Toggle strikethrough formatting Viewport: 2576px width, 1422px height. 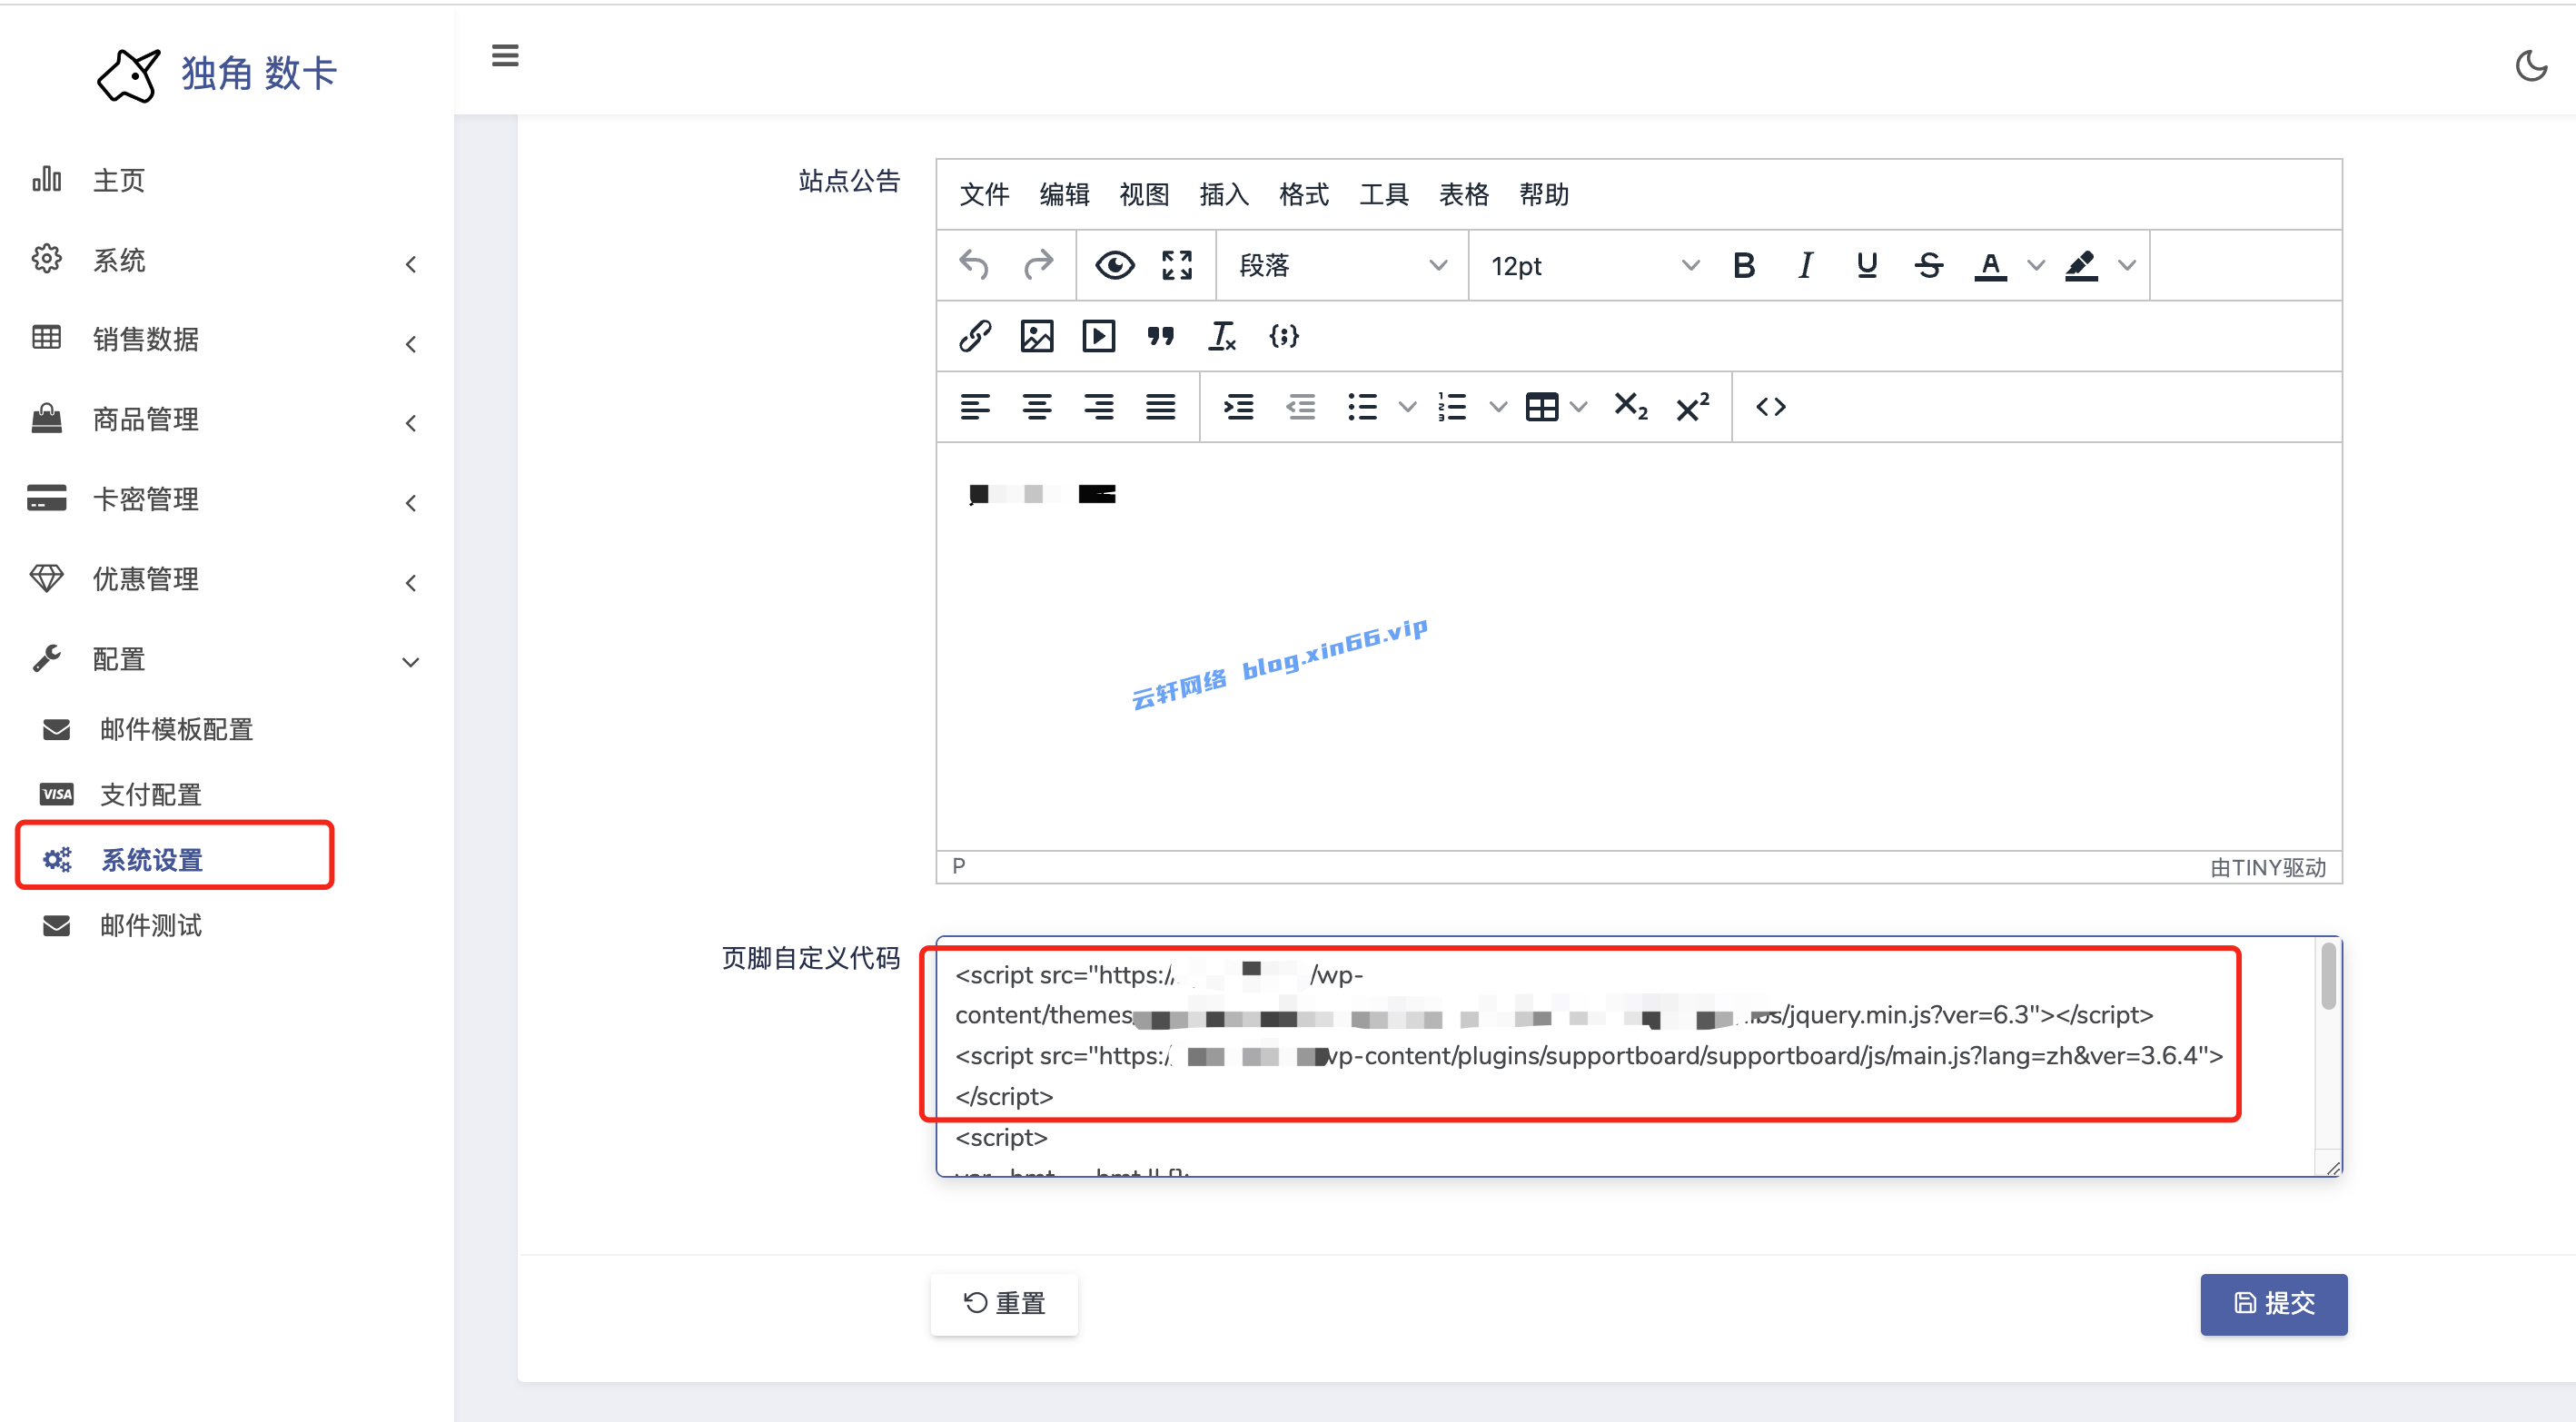(x=1929, y=265)
